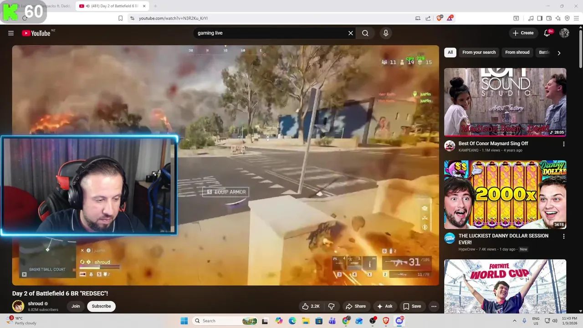The image size is (583, 328).
Task: Show more filter chips with right arrow
Action: pyautogui.click(x=559, y=53)
